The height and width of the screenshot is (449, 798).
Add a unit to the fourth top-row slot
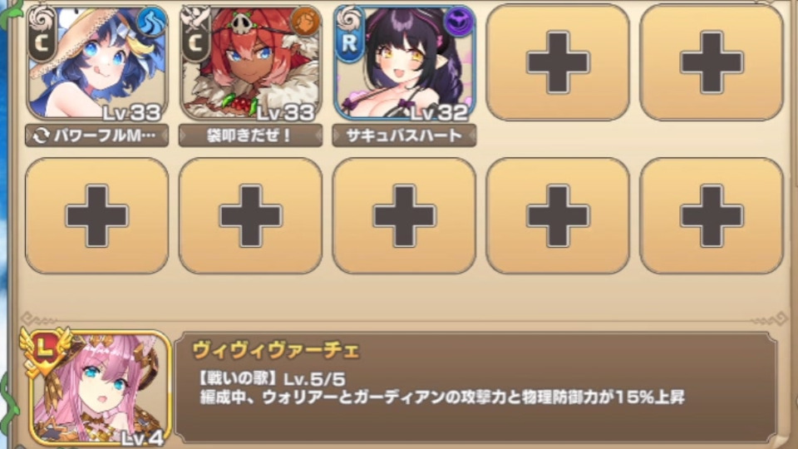pos(558,62)
